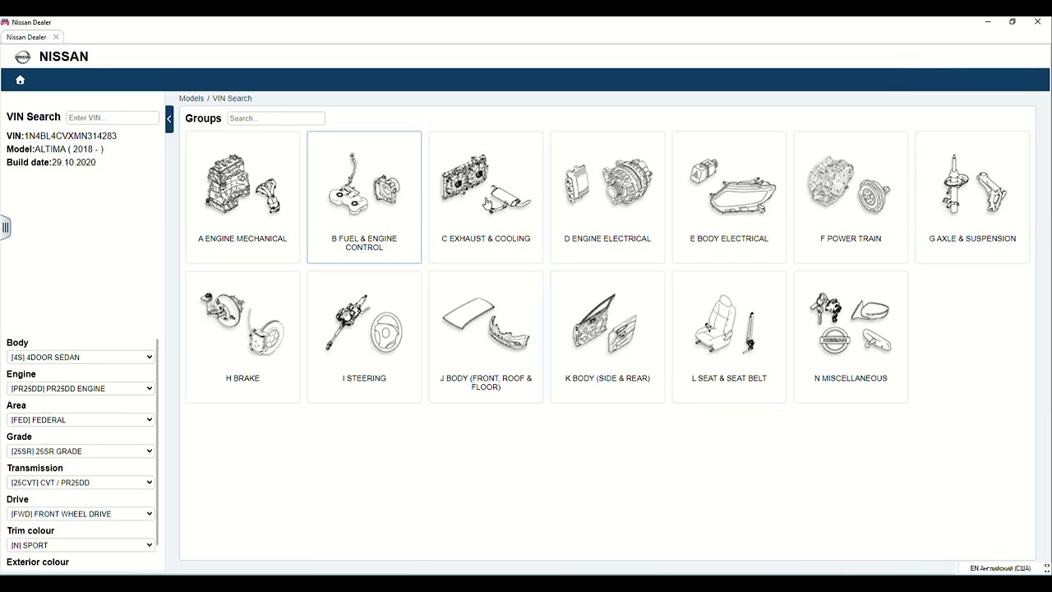The width and height of the screenshot is (1052, 592).
Task: Click the Groups heading
Action: [x=203, y=118]
